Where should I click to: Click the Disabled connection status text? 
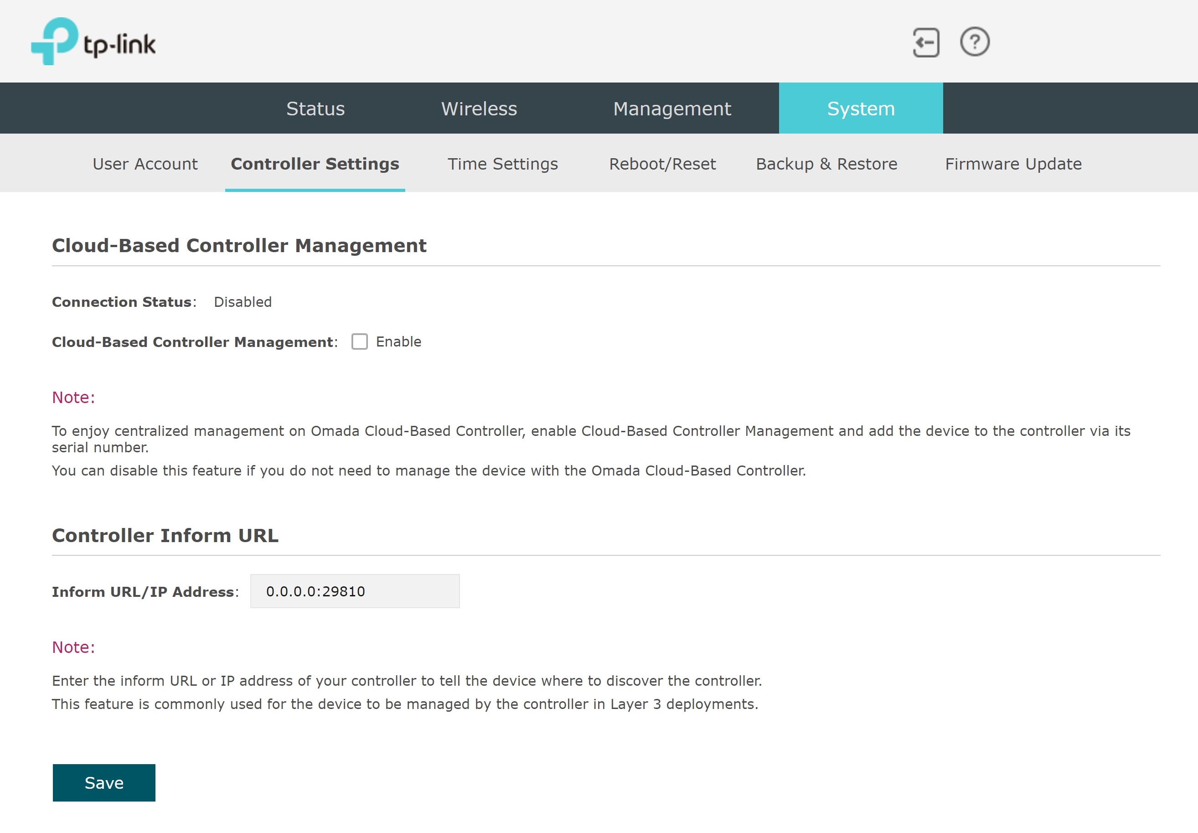243,302
